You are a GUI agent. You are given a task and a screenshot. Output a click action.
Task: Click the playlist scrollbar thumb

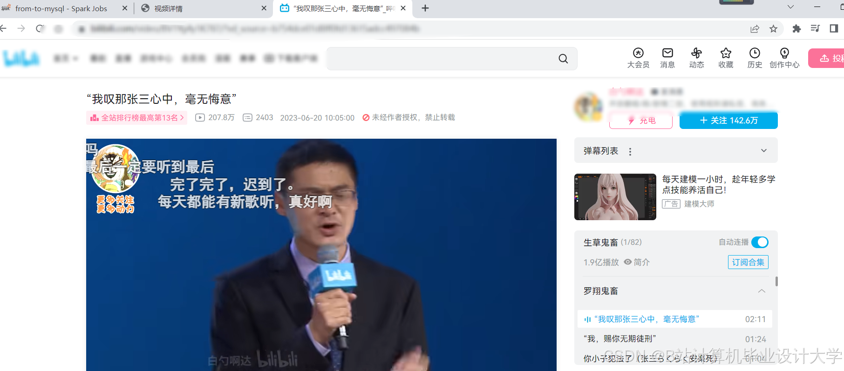(x=776, y=282)
